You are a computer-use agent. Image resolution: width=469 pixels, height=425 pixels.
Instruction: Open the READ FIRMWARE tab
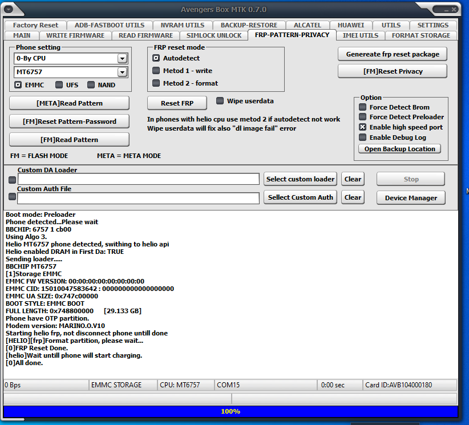pyautogui.click(x=145, y=35)
